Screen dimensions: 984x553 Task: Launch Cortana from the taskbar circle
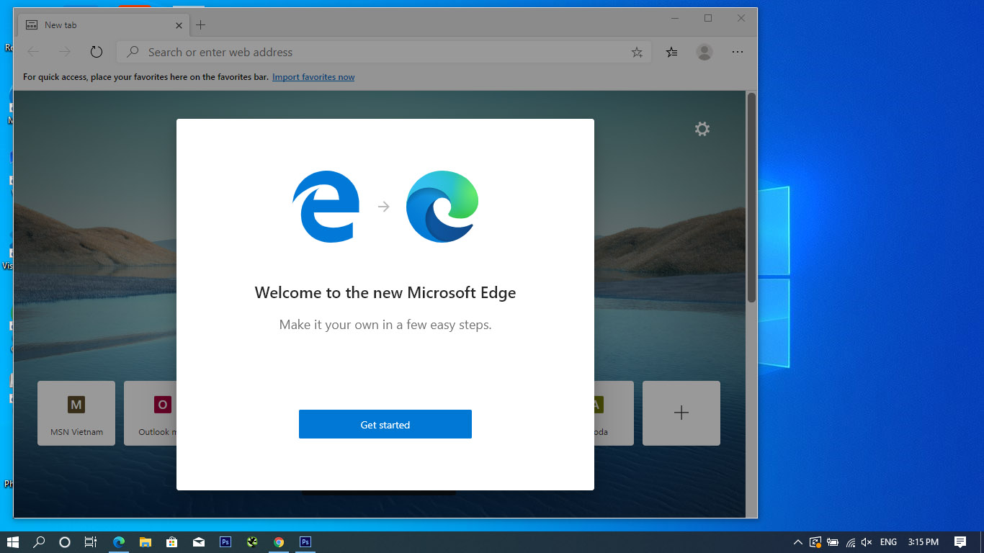click(65, 542)
